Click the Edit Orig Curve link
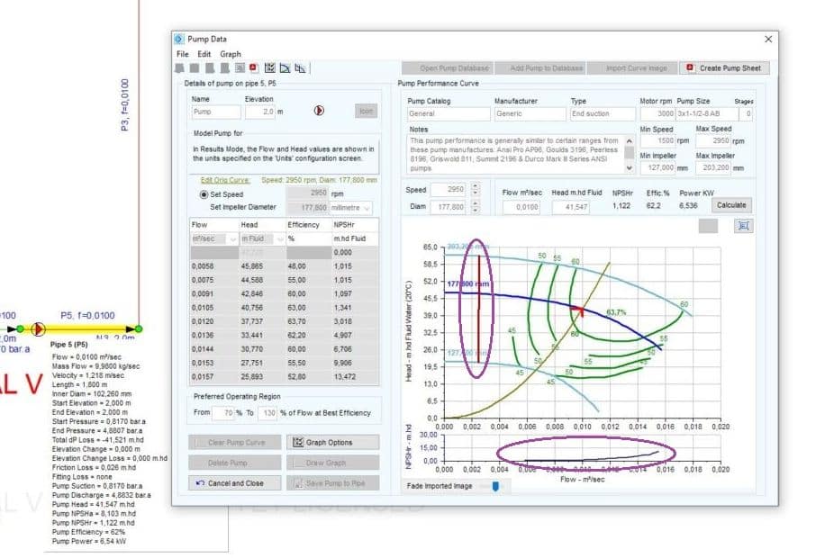This screenshot has height=558, width=834. click(225, 180)
